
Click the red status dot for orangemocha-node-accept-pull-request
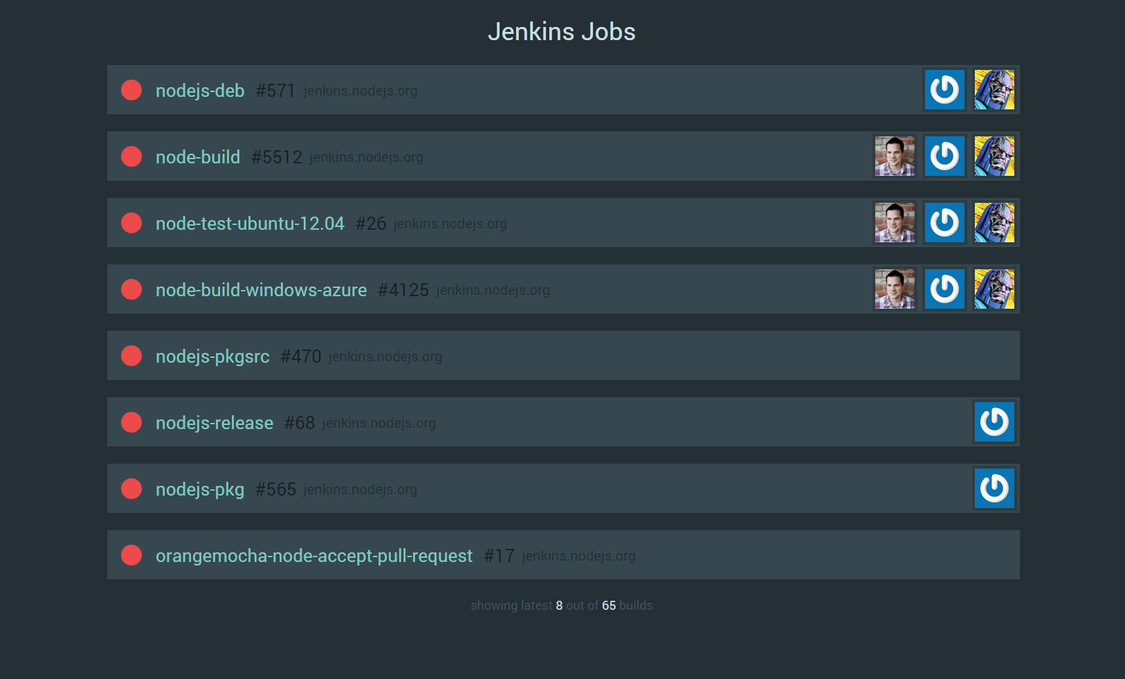131,555
